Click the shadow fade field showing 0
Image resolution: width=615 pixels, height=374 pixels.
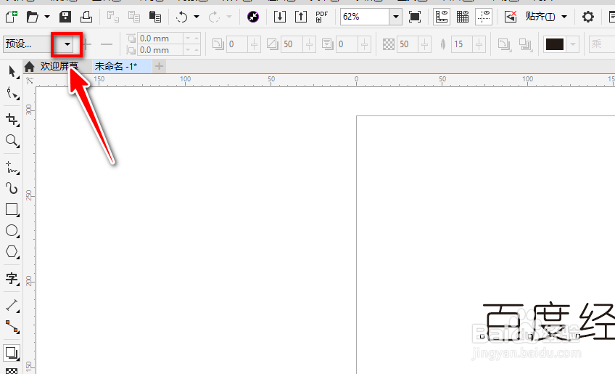pyautogui.click(x=347, y=44)
